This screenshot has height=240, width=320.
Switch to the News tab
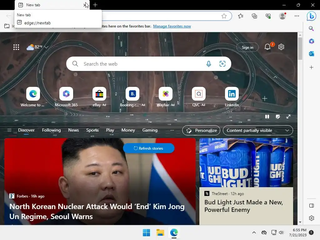point(73,130)
